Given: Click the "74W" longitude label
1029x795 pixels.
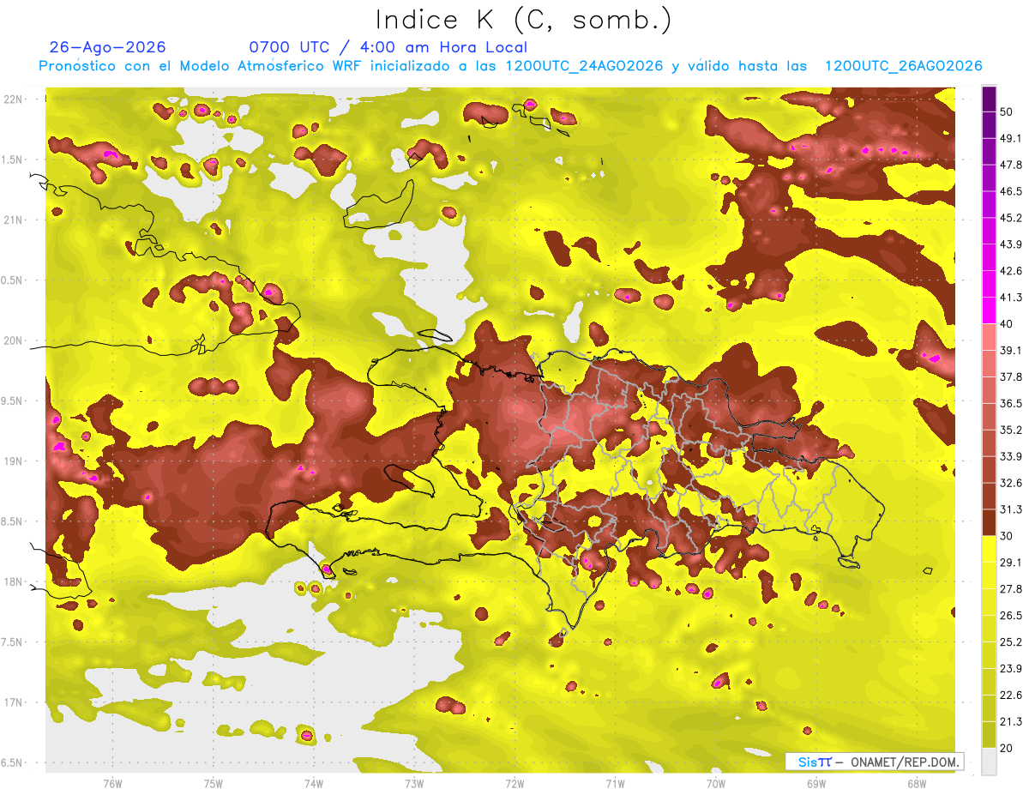Looking at the screenshot, I should 313,783.
